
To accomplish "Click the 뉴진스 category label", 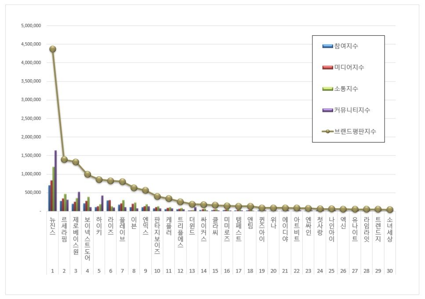I will click(x=53, y=226).
